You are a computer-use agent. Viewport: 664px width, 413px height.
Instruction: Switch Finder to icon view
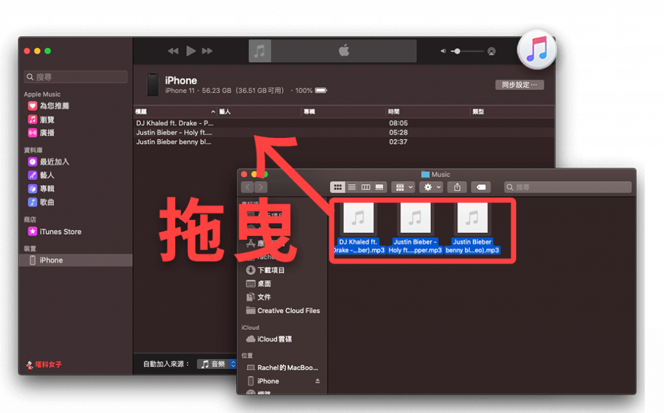point(337,187)
